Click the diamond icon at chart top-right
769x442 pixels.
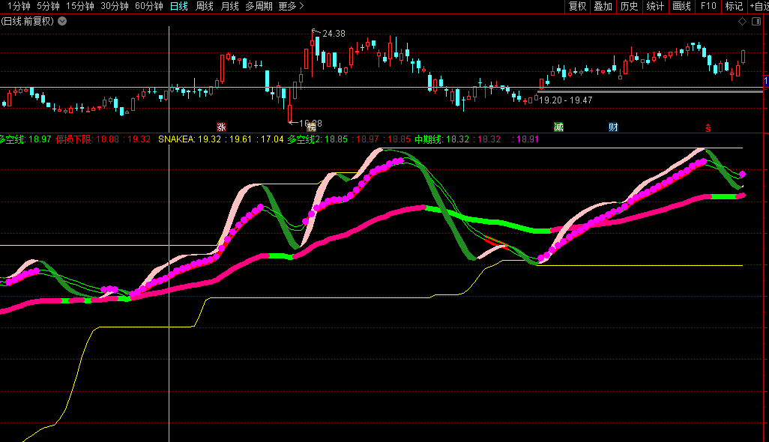pos(742,22)
